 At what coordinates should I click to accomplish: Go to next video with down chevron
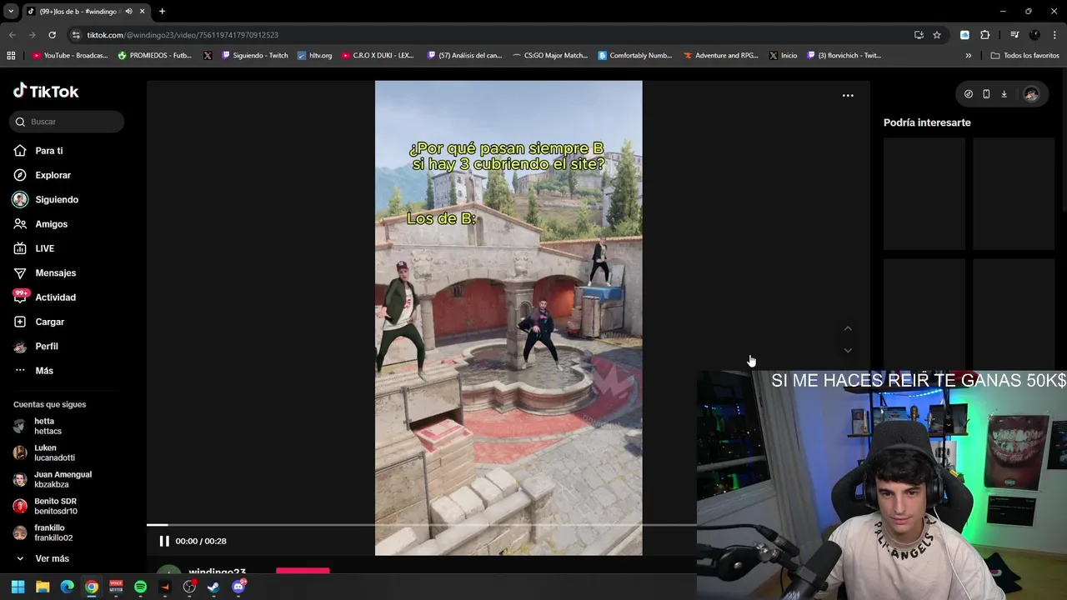point(848,350)
